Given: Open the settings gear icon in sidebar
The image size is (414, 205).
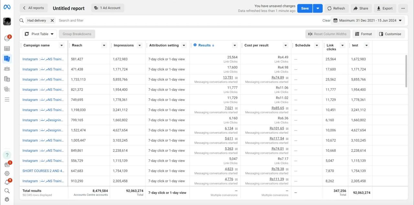Looking at the screenshot, I should (7, 173).
